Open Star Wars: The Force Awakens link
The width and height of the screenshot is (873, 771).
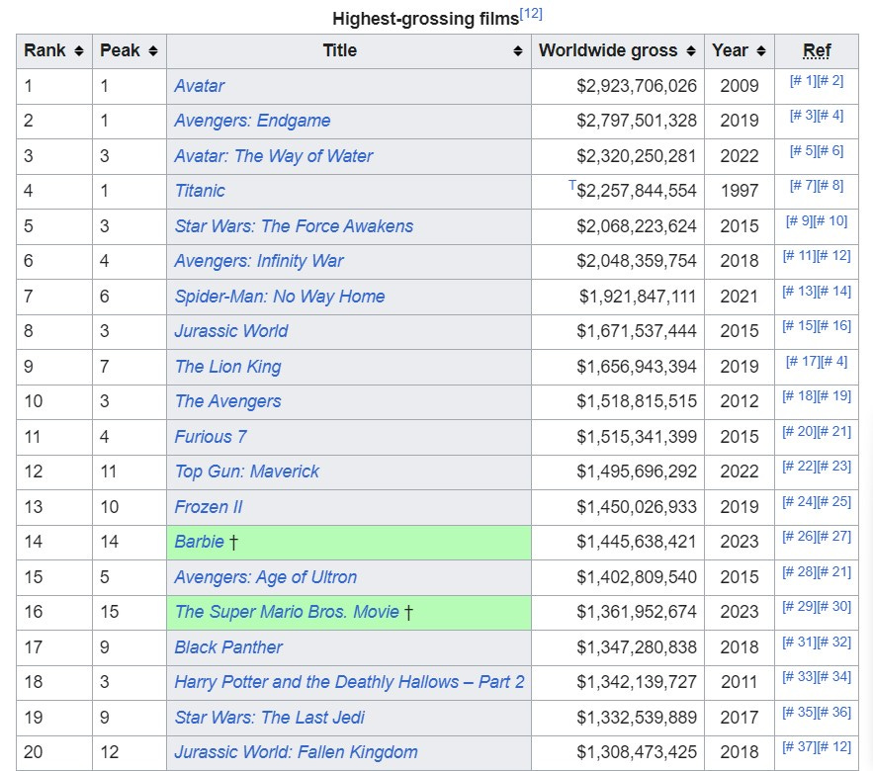coord(294,226)
